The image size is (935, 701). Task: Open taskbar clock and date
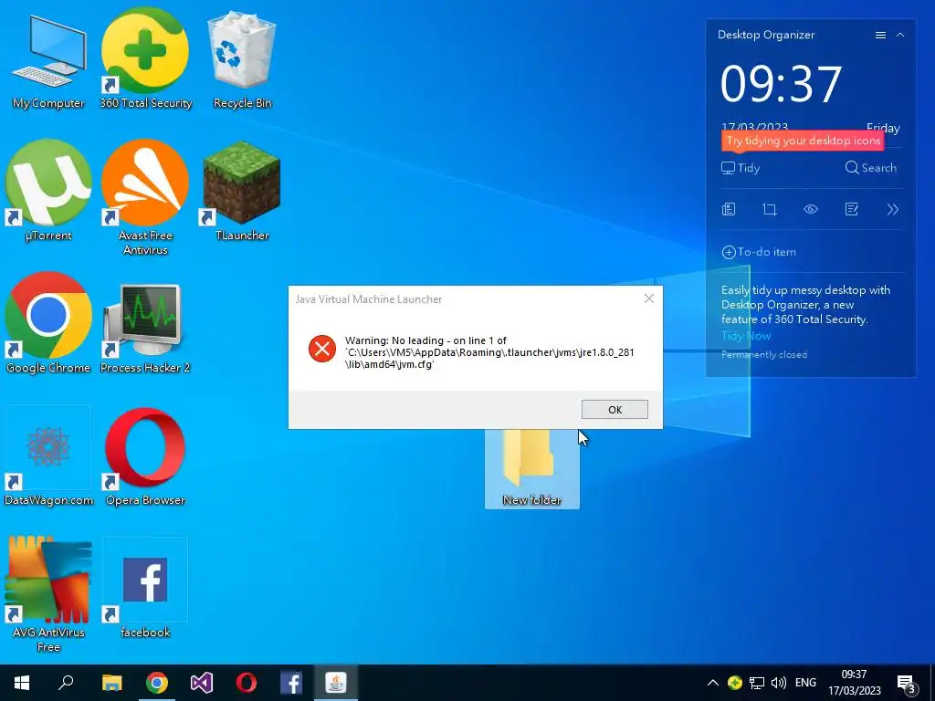coord(854,683)
